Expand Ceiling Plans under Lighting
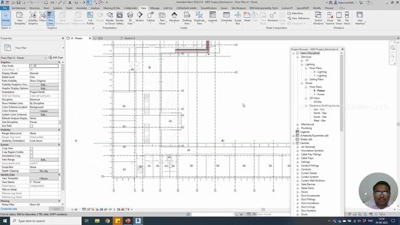Image resolution: width=400 pixels, height=225 pixels. 306,79
